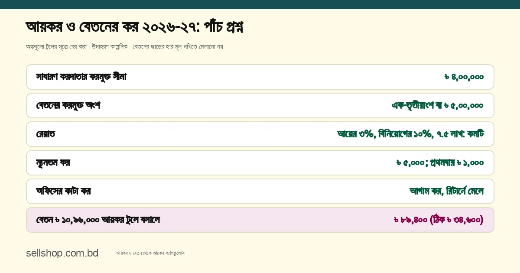Click the value আয়ের ৩%, বিনিয়োগের ১০%
Viewport: 520px width, 273px height.
click(x=410, y=134)
